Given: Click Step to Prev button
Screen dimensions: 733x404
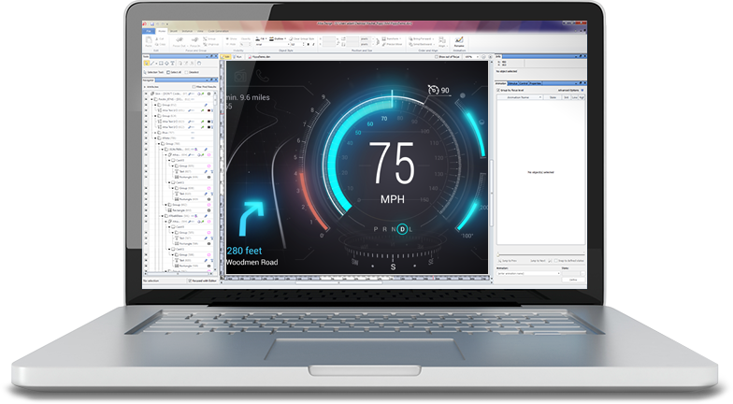Looking at the screenshot, I should coord(507,260).
